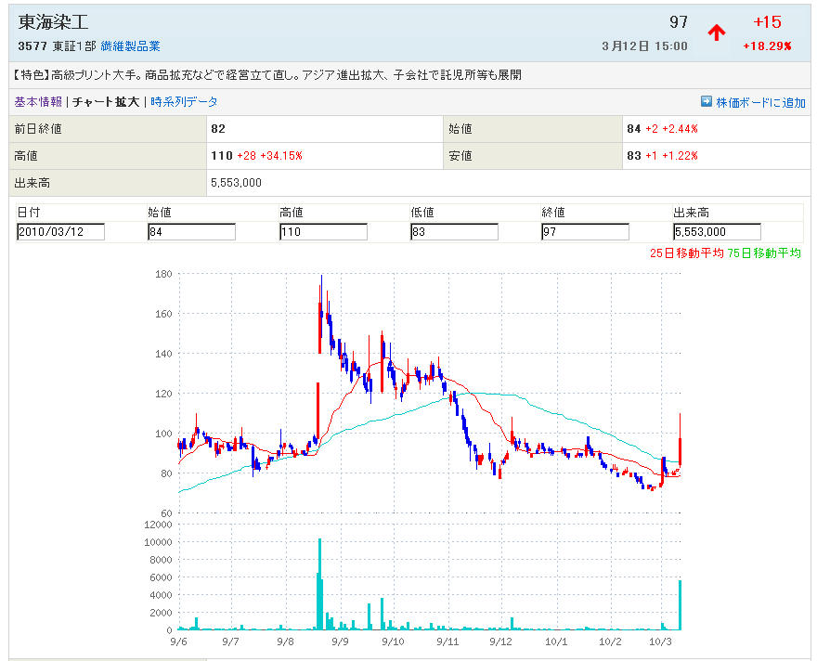Click the 出来高 table value 5,553,000
This screenshot has width=817, height=661.
pyautogui.click(x=236, y=183)
